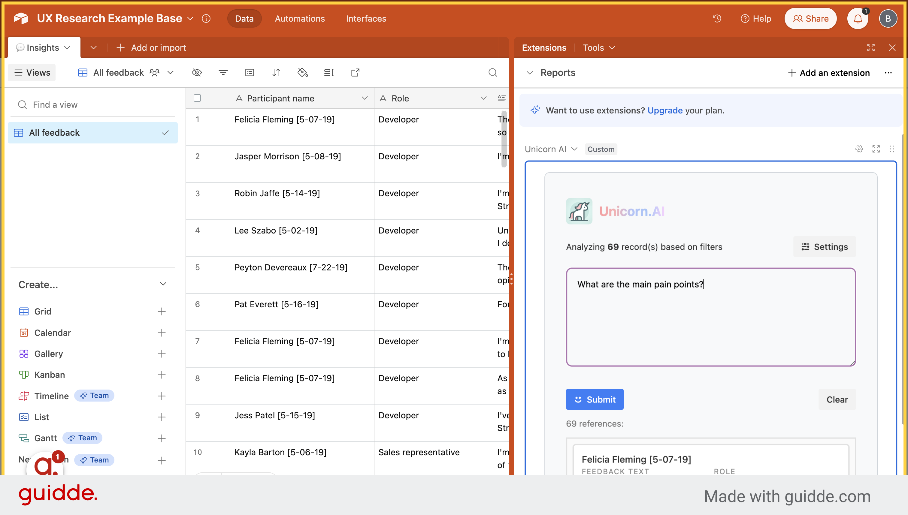Screen dimensions: 908x515
Task: Select the Sales representative role cell
Action: click(x=434, y=458)
